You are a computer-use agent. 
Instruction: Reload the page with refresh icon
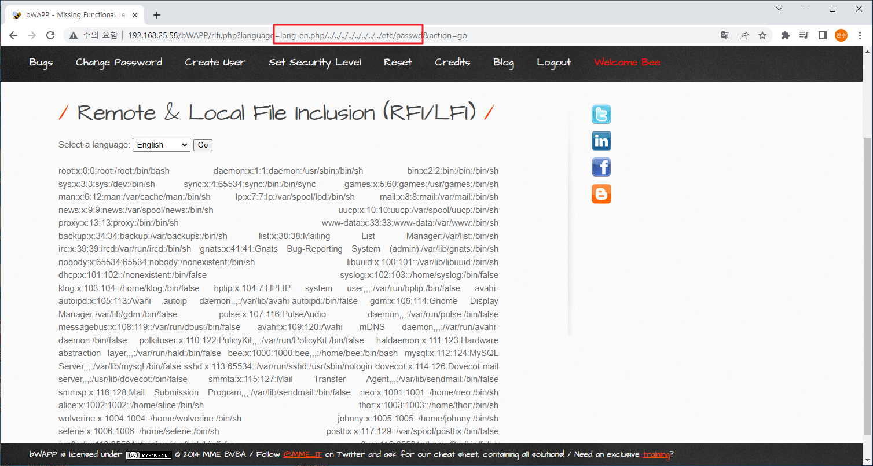[x=50, y=35]
